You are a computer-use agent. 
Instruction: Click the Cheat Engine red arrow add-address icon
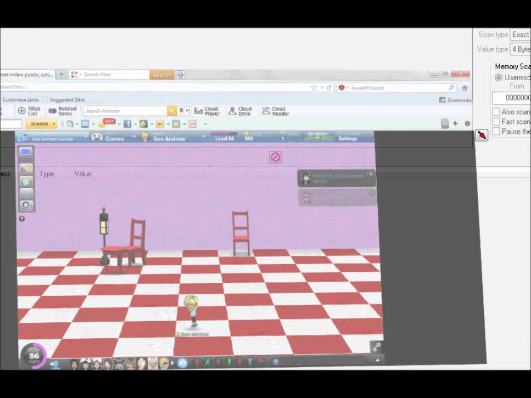pyautogui.click(x=482, y=135)
